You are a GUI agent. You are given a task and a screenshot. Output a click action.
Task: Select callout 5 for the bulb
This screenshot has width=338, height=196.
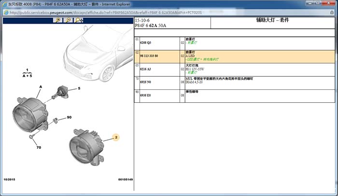click(x=79, y=89)
